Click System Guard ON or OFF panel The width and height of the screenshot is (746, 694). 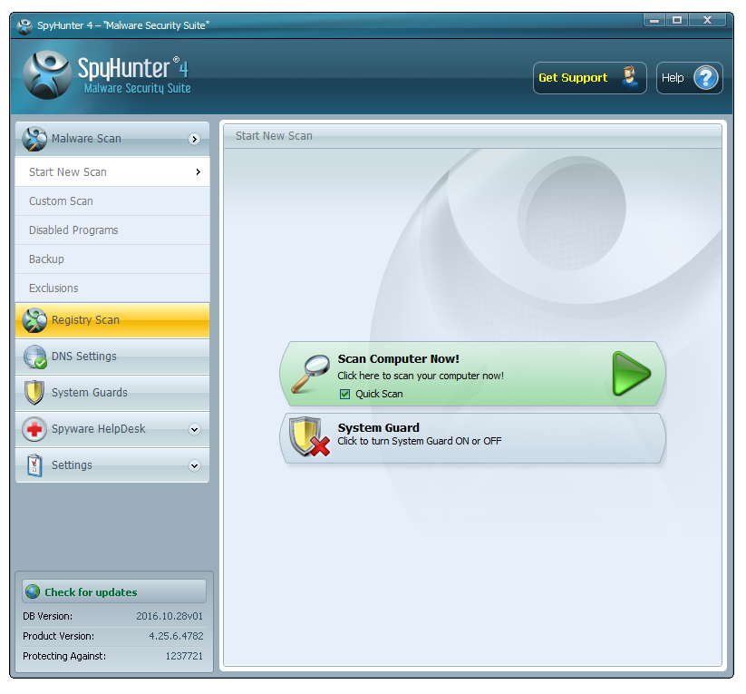click(x=473, y=438)
